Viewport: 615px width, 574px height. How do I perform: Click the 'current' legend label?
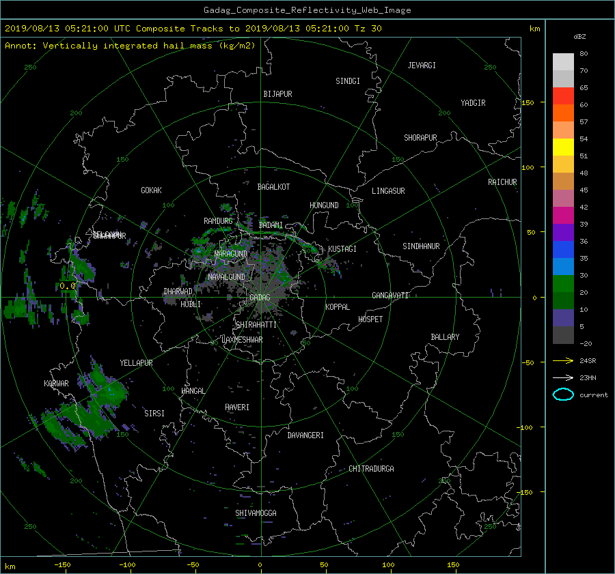coord(593,395)
